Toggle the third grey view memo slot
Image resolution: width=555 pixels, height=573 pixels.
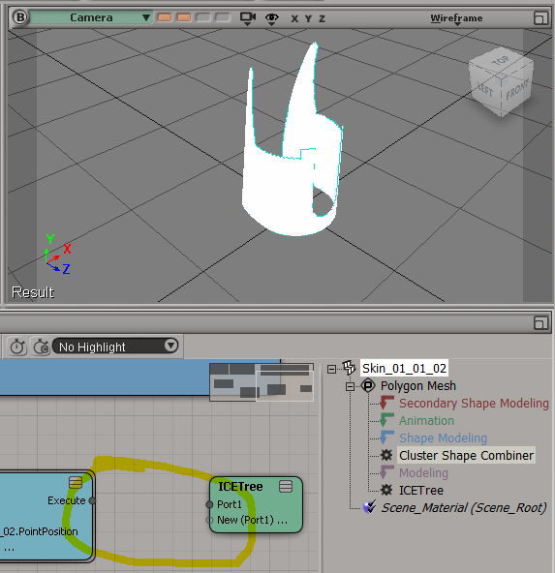click(x=202, y=17)
